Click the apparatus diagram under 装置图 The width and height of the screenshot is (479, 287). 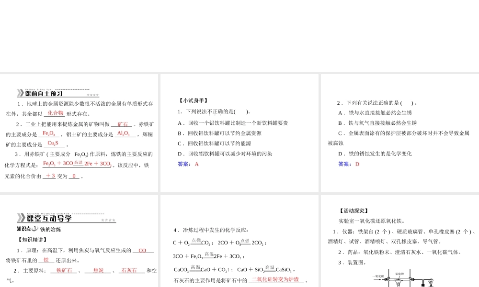click(404, 278)
